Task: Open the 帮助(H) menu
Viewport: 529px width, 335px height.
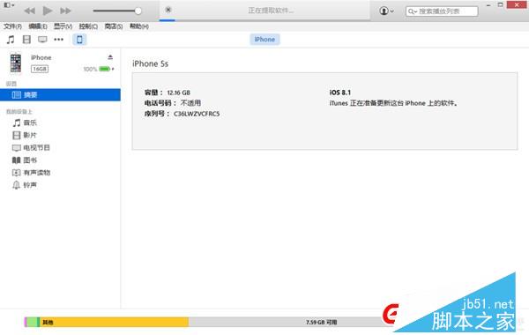Action: coord(139,26)
